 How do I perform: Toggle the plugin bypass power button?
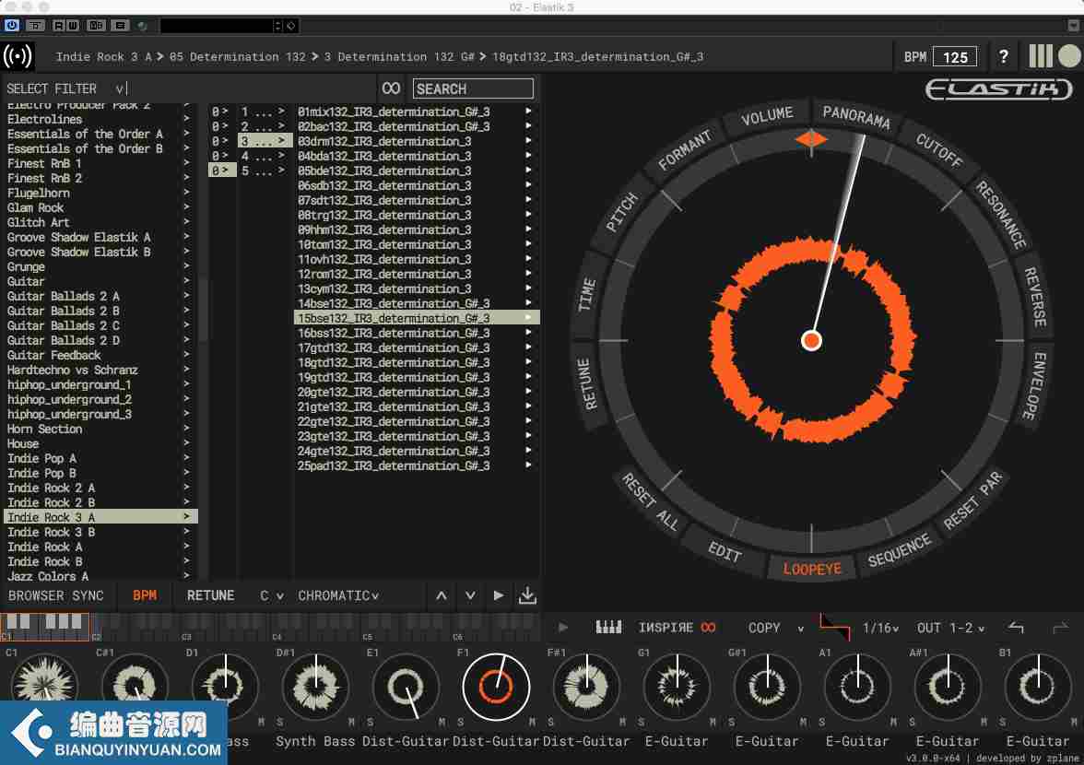[12, 26]
